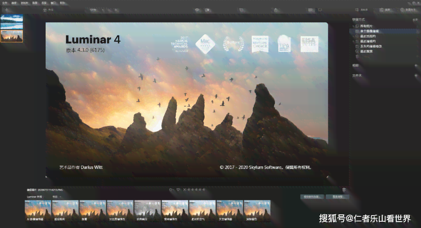Screen dimensions: 421x228
Task: Select the sunset rocks filmstrip thumbnail
Action: coord(12,36)
